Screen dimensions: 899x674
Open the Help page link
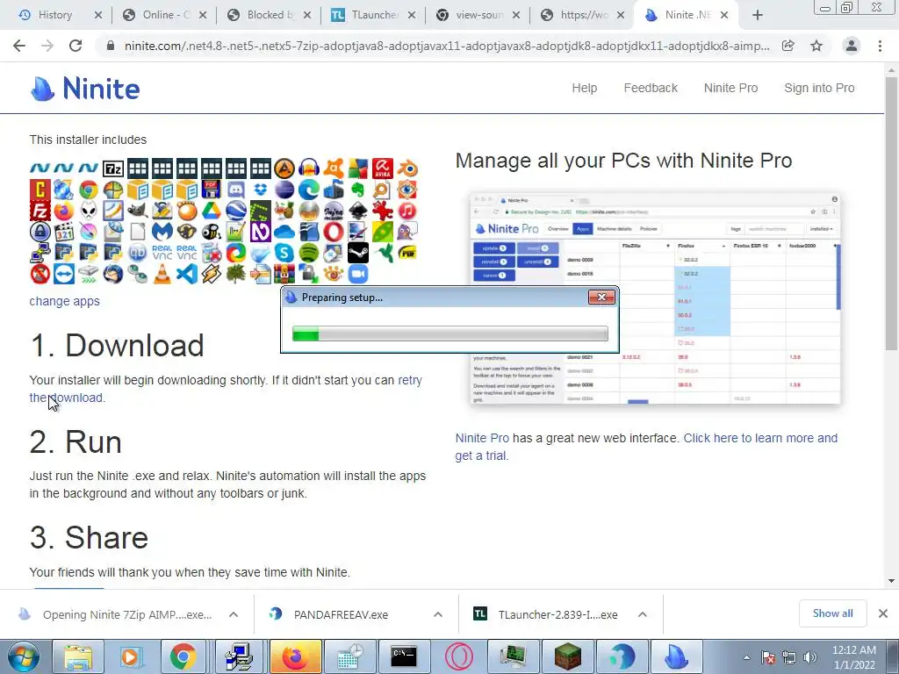584,88
